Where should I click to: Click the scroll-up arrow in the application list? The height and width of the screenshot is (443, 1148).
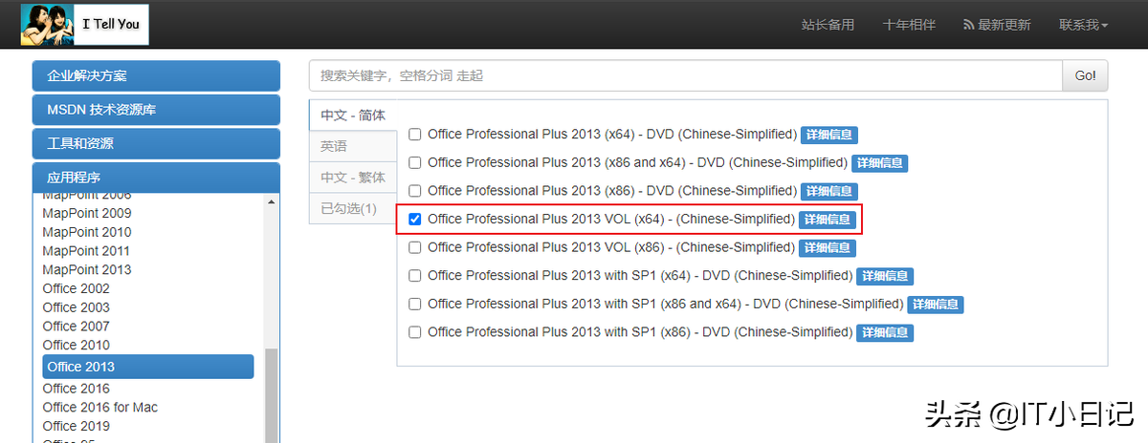[271, 201]
